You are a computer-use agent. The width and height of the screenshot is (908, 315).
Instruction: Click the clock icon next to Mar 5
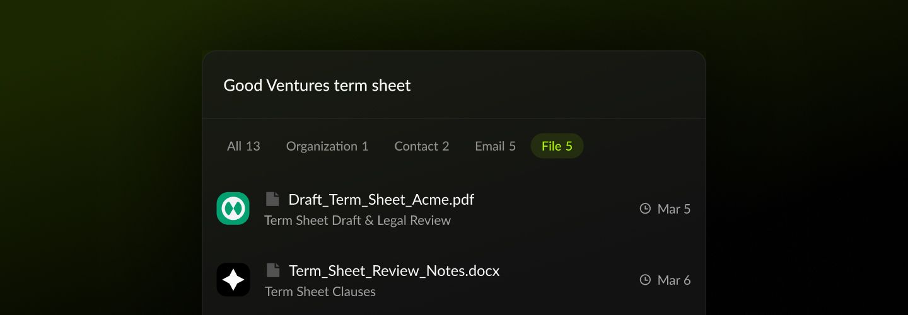coord(645,209)
